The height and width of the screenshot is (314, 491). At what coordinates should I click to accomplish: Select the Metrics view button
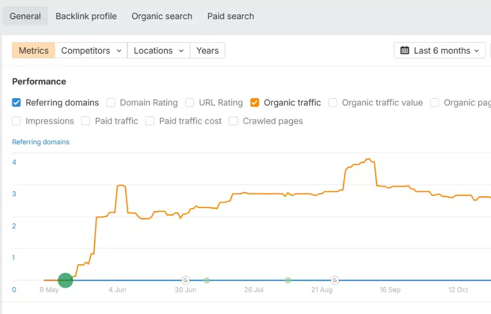pyautogui.click(x=33, y=51)
